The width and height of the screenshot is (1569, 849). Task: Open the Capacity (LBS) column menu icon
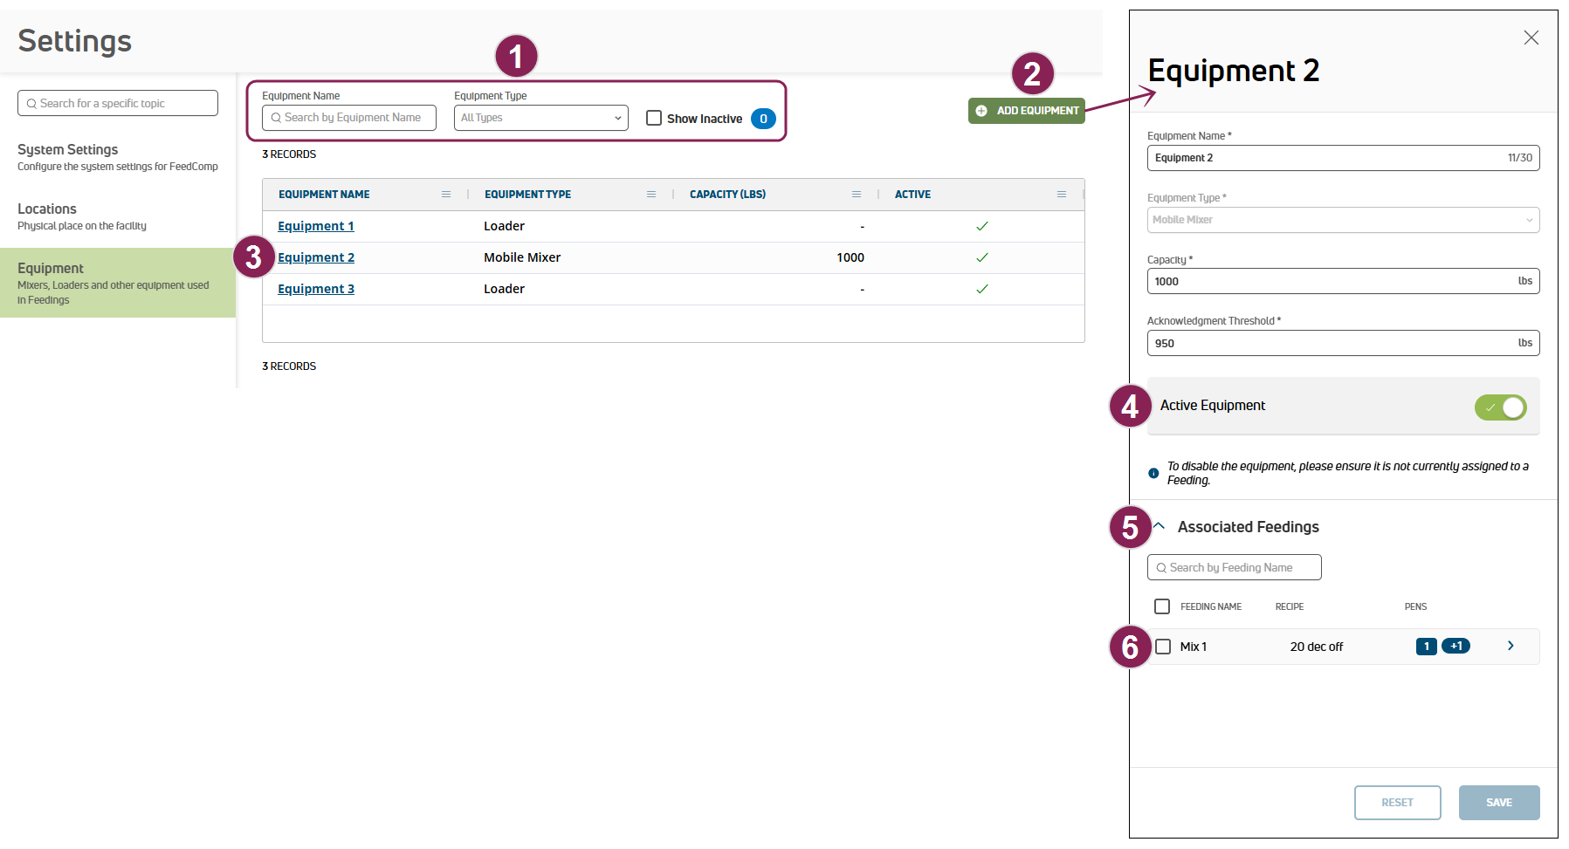point(857,195)
